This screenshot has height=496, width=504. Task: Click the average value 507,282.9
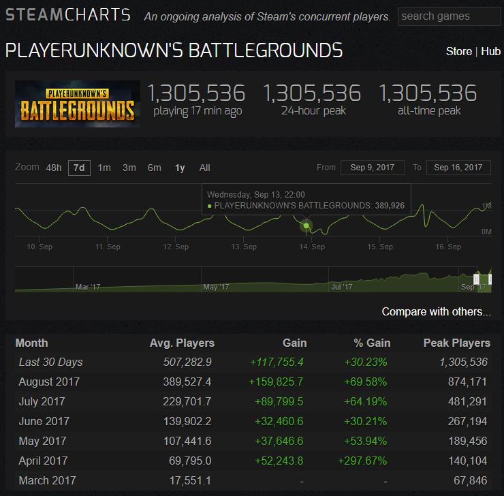tap(187, 362)
